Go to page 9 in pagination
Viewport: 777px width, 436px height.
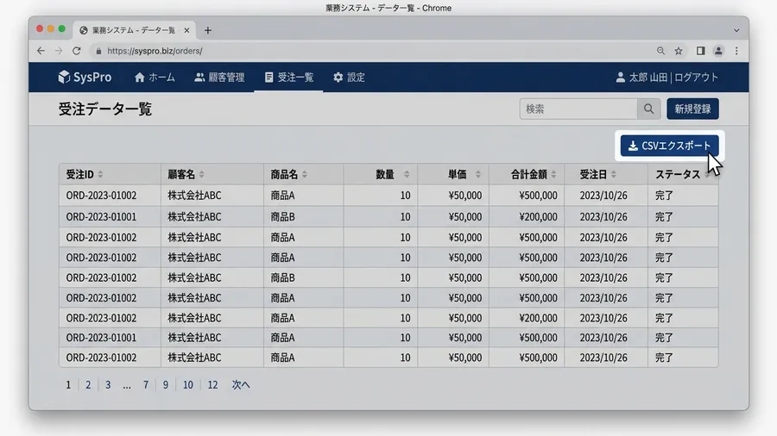(166, 384)
